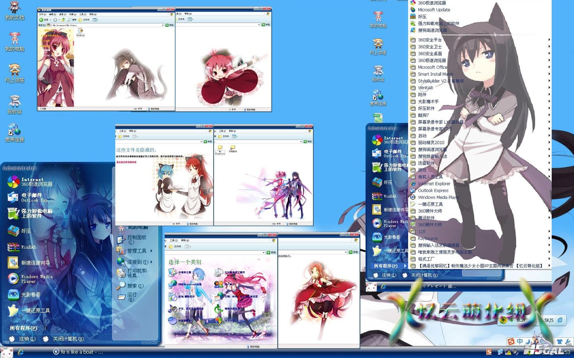Open 控制面板 in the Start menu
Screen dimensions: 574x358
tap(132, 239)
